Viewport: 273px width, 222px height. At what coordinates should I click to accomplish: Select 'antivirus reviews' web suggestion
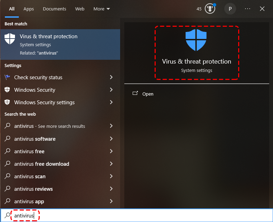click(33, 189)
